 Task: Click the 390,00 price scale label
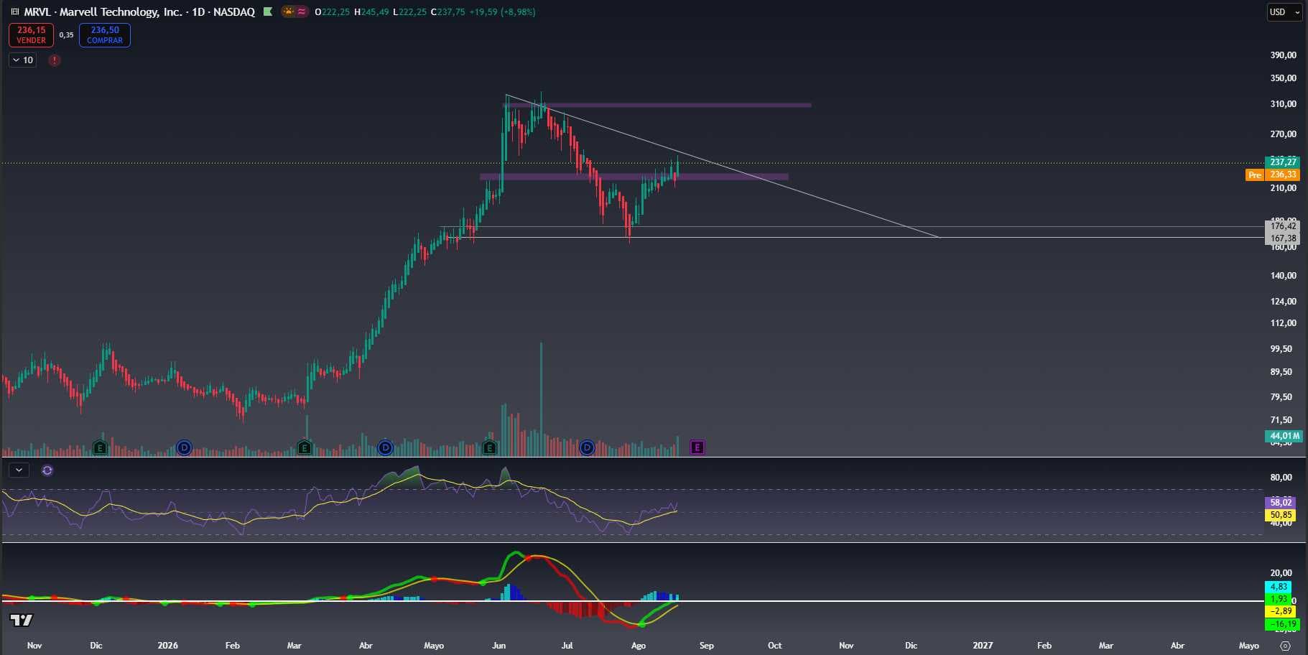[x=1283, y=55]
